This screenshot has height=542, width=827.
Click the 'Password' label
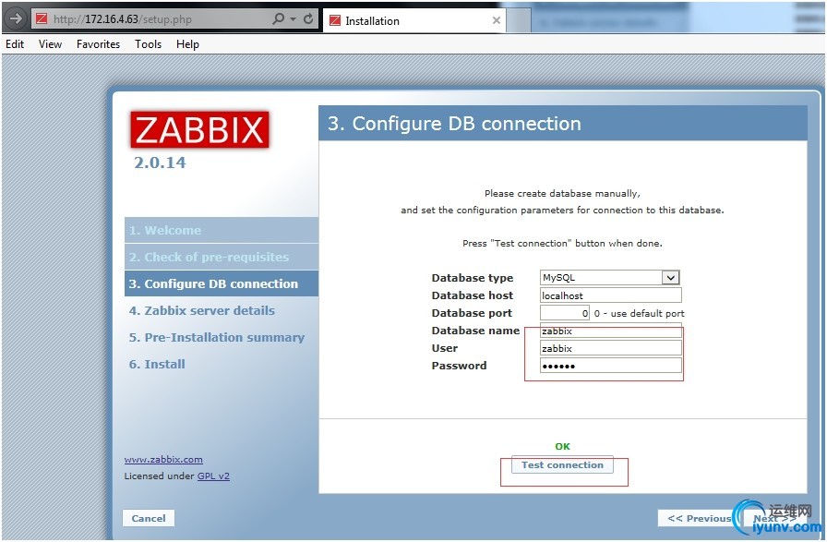pyautogui.click(x=459, y=366)
